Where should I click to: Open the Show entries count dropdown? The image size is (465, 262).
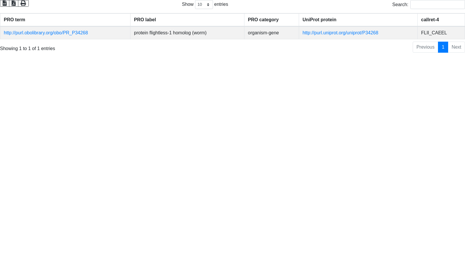click(x=204, y=5)
